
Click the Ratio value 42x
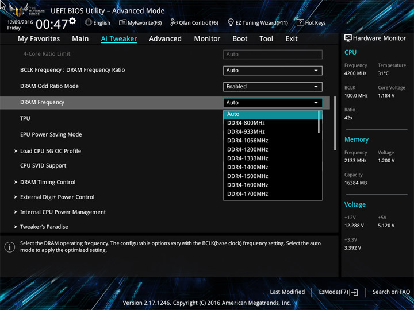coord(348,118)
